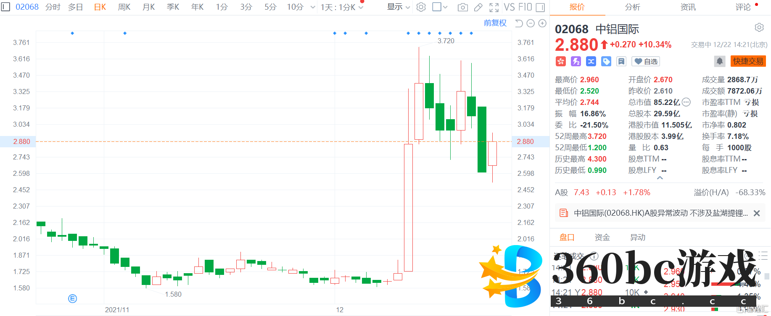The image size is (771, 316).
Task: Open the 1天:1分K dropdown
Action: (x=342, y=7)
